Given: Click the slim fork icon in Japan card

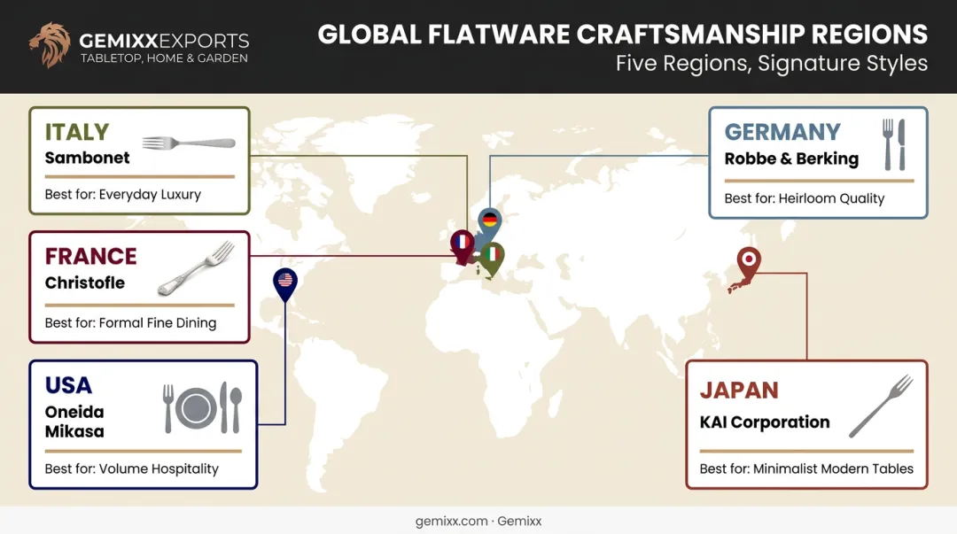Looking at the screenshot, I should pos(881,406).
